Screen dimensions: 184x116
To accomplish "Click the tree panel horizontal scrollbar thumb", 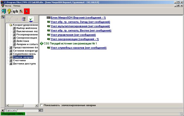I will tap(16, 105).
